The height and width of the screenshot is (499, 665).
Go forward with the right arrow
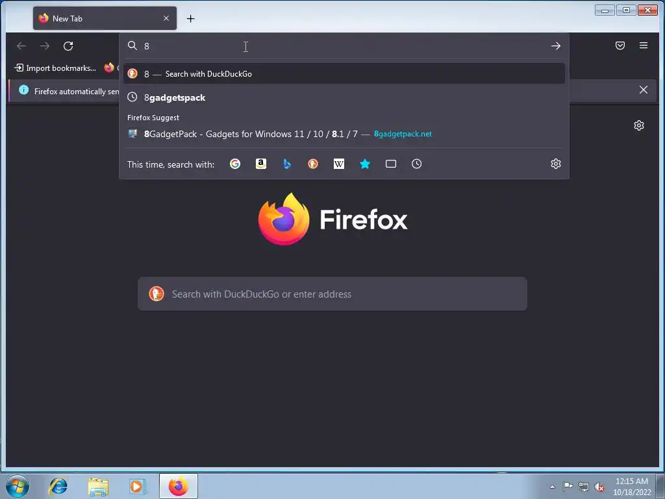click(x=45, y=46)
